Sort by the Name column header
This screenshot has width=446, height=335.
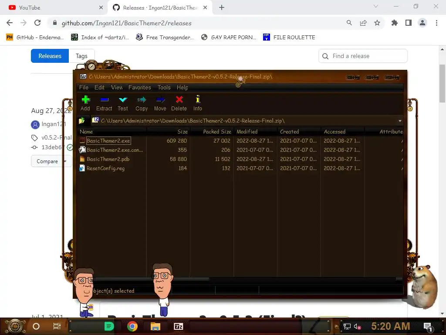click(111, 132)
